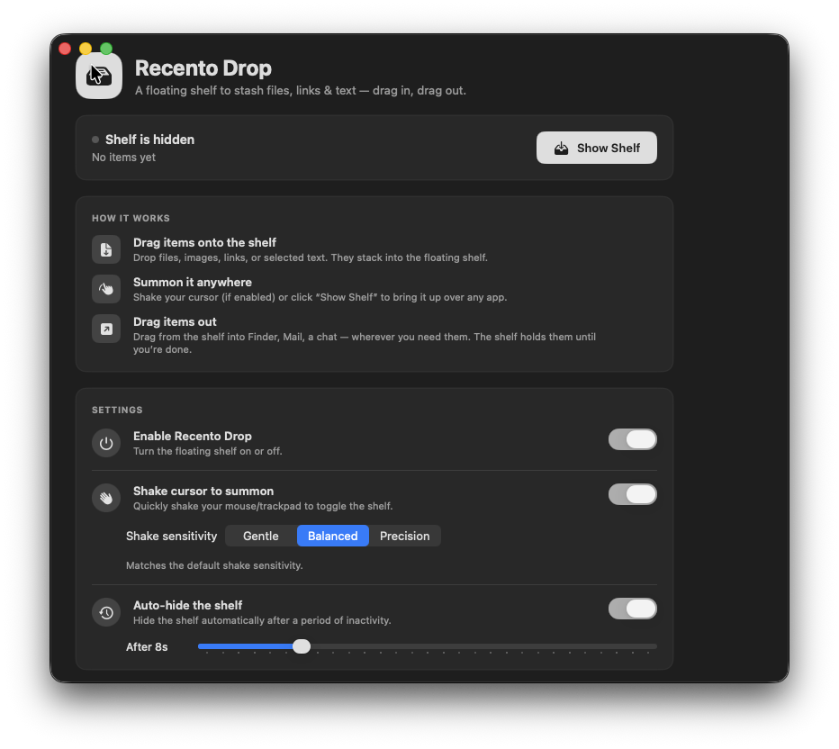This screenshot has width=839, height=749.
Task: Click the 'Shelf is hidden' status text
Action: [x=149, y=140]
